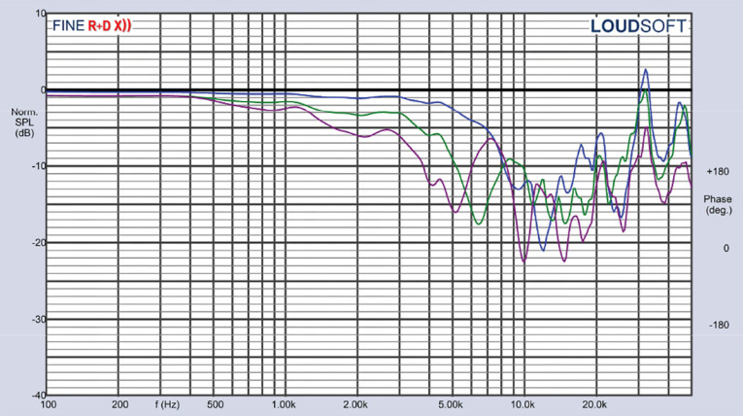Click the FINE R+D logo

click(90, 27)
